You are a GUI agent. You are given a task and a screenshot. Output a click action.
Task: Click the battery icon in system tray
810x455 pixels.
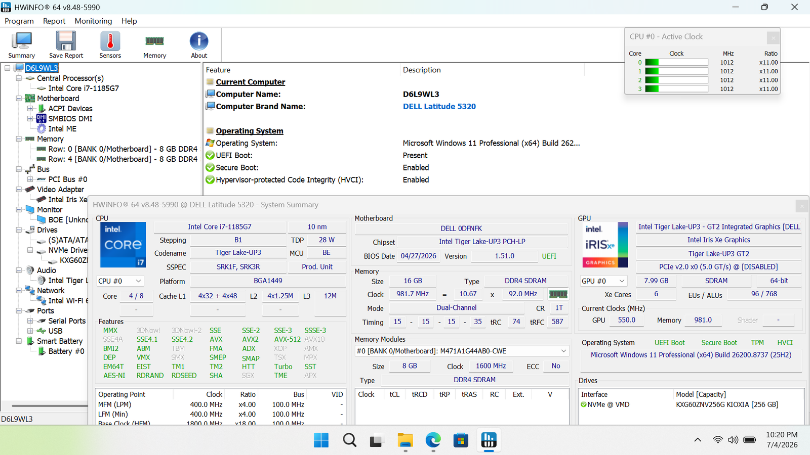point(750,440)
